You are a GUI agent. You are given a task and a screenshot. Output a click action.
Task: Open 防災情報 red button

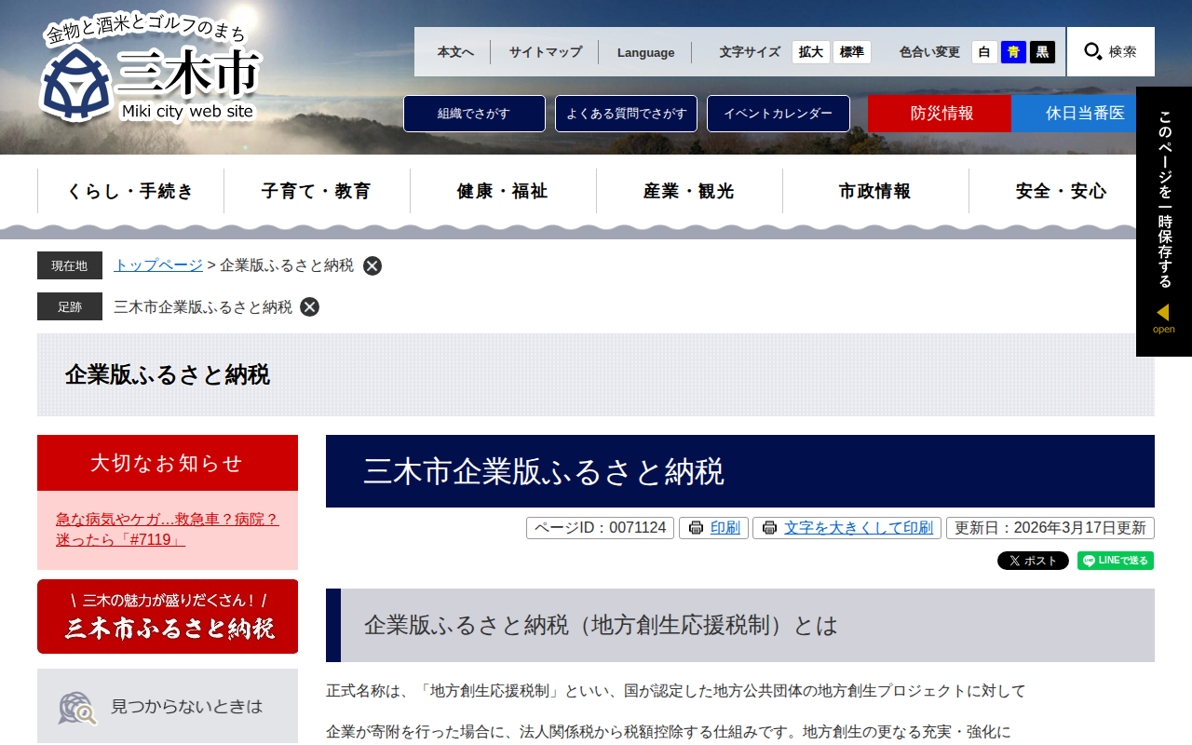point(940,114)
